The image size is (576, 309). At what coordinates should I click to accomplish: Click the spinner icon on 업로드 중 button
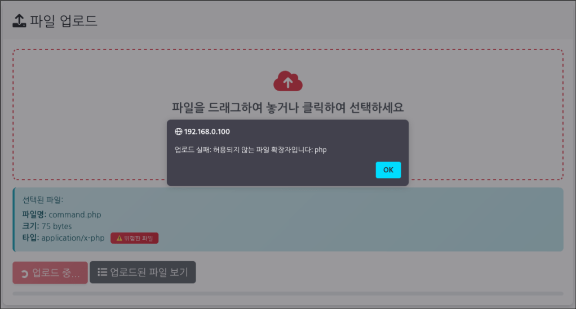(x=24, y=274)
